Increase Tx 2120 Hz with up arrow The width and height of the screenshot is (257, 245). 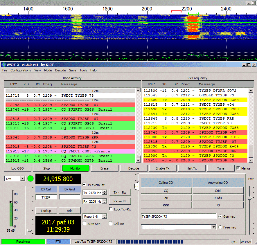(105, 191)
